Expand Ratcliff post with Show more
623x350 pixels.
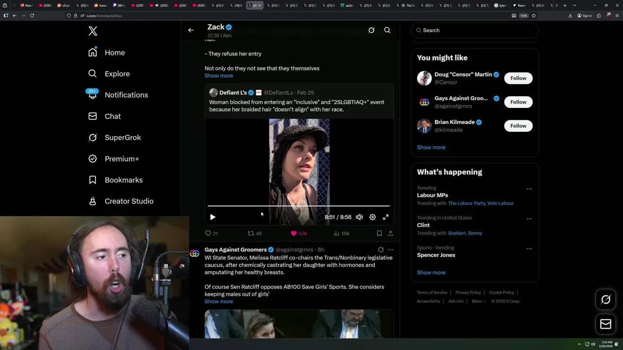coord(219,301)
